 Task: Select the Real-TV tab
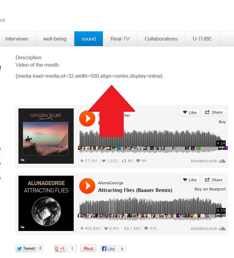120,39
